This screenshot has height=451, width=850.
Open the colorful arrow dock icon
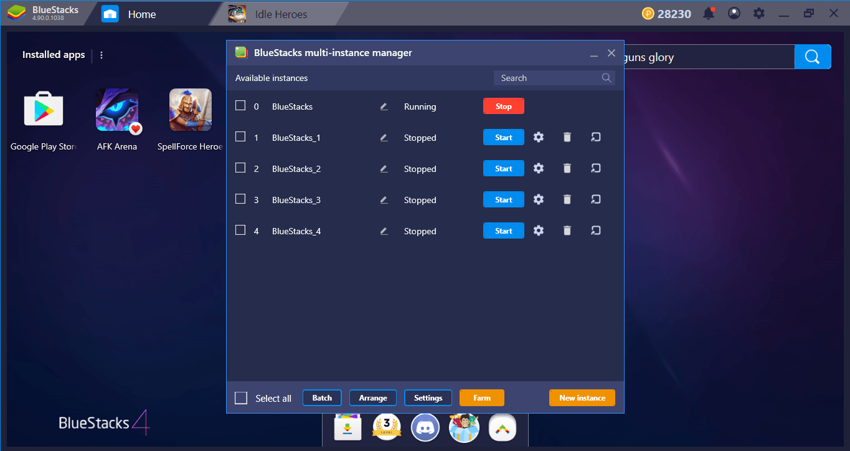click(503, 428)
